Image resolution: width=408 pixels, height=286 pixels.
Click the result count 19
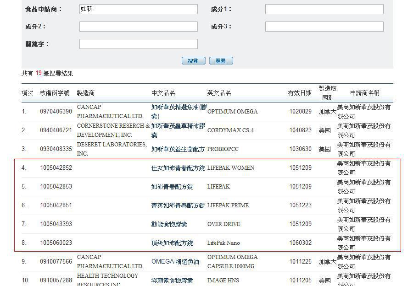[x=39, y=73]
